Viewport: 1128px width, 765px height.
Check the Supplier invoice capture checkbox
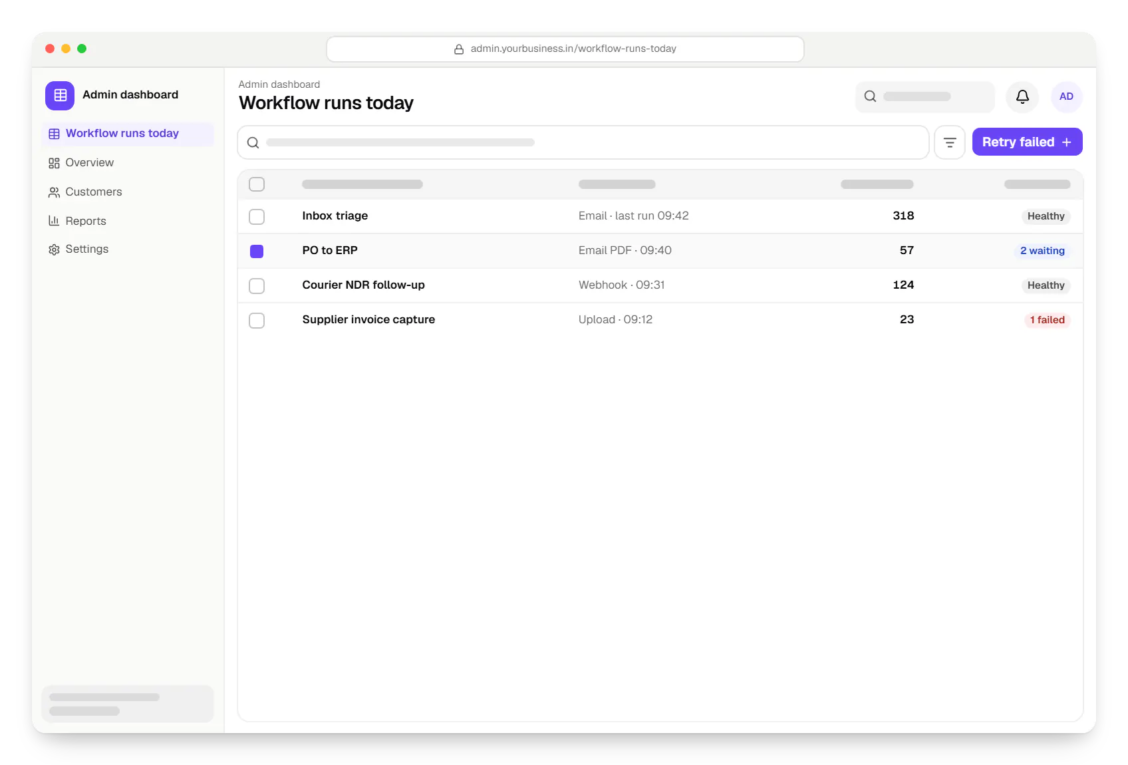pos(257,321)
